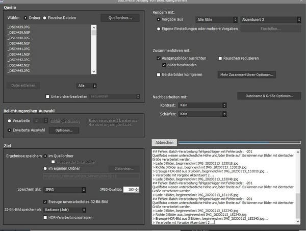This screenshot has width=306, height=231.
Task: Open Dateiname & Größe Optionen... button
Action: [x=269, y=96]
